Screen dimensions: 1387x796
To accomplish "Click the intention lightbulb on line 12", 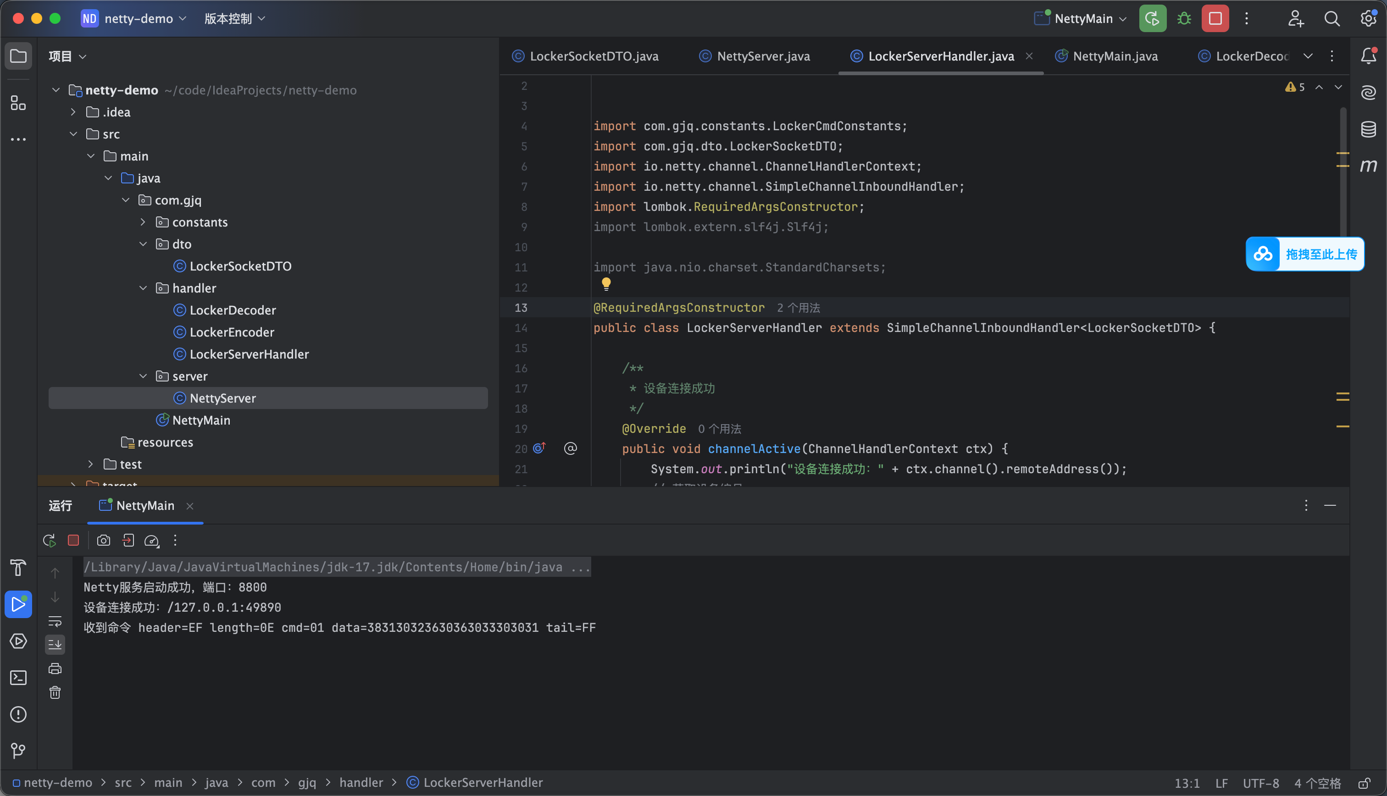I will click(606, 284).
